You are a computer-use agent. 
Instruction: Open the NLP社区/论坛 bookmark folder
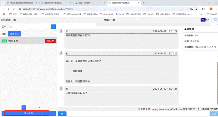click(x=134, y=14)
